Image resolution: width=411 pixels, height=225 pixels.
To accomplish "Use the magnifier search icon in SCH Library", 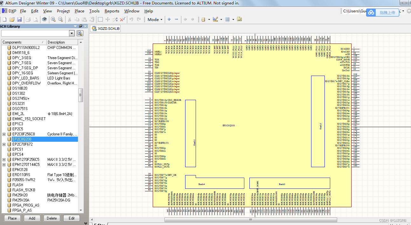I will pos(79,33).
